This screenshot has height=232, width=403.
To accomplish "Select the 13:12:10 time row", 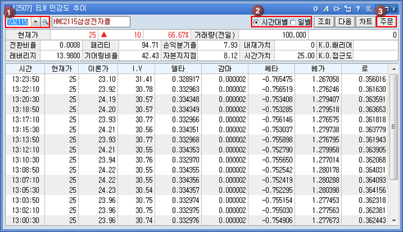I will [x=197, y=150].
